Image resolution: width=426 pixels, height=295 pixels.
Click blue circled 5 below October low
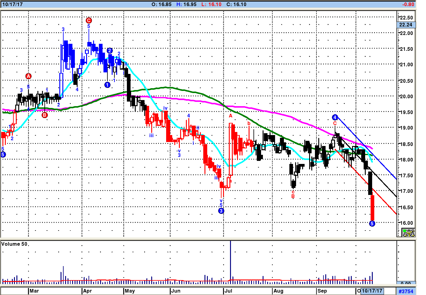click(x=372, y=224)
